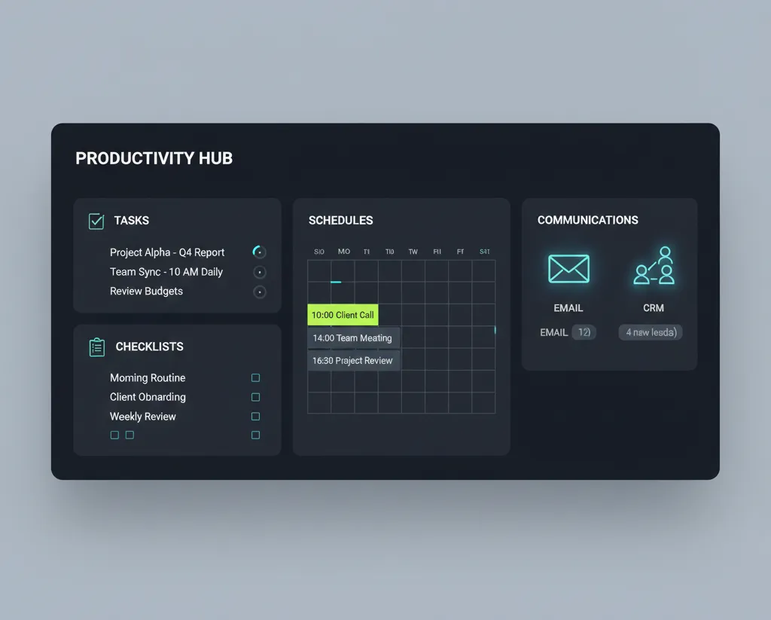Viewport: 771px width, 620px height.
Task: Open the Project Alpha - Q4 Report task
Action: coord(167,252)
